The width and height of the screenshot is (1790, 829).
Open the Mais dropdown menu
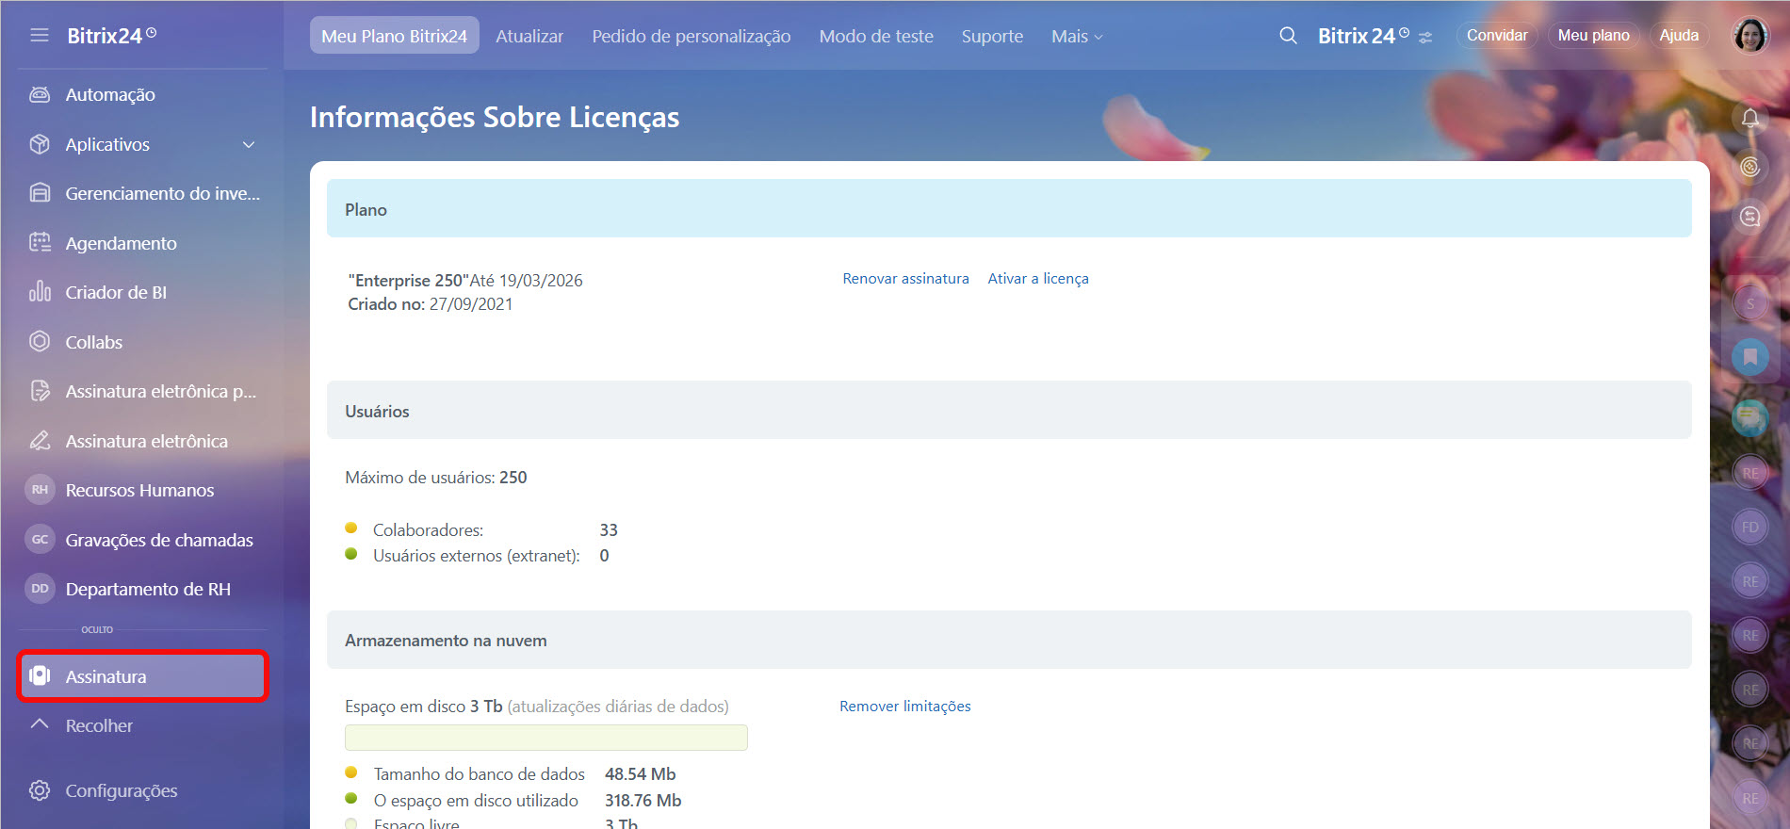(x=1077, y=36)
